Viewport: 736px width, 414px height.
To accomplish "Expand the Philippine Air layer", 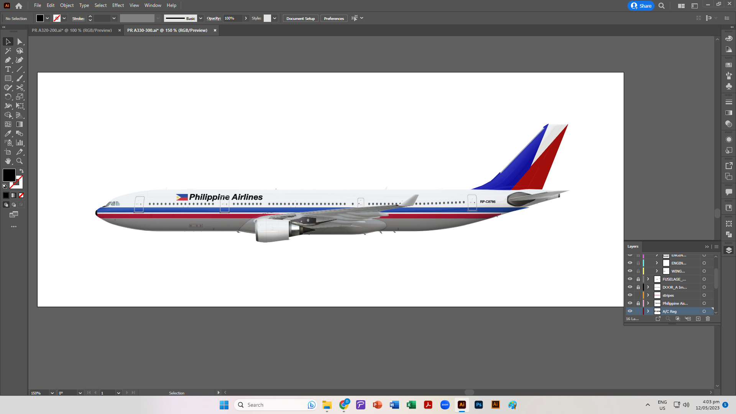I will click(648, 303).
